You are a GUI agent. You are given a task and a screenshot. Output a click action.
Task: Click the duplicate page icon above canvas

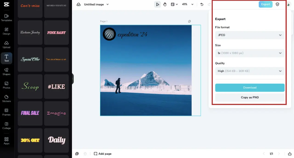pyautogui.click(x=190, y=21)
